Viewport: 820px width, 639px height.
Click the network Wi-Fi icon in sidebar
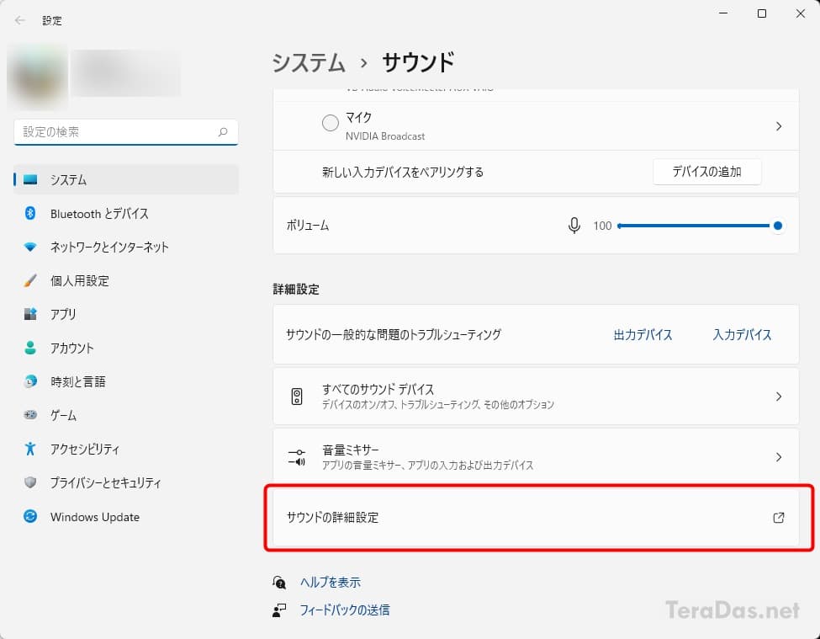tap(30, 247)
